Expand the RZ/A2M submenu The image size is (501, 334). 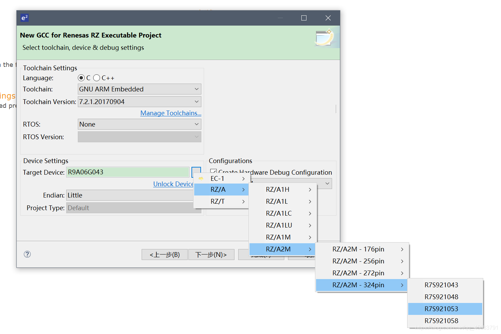(283, 249)
